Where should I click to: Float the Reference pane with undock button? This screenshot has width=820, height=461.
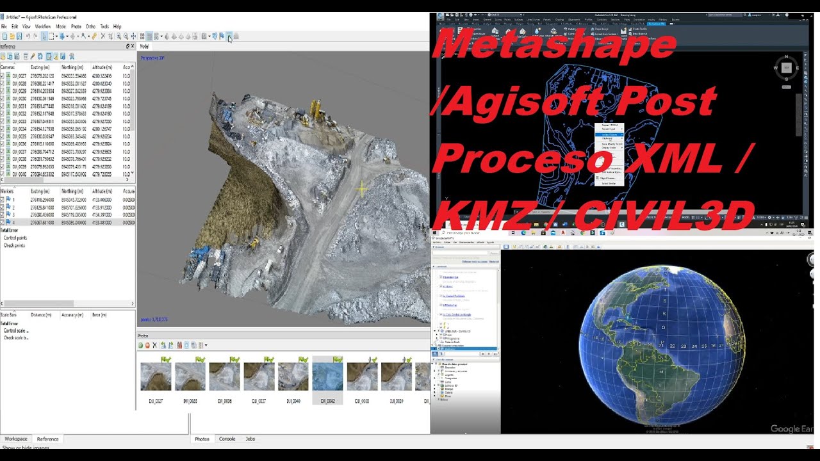(x=127, y=46)
